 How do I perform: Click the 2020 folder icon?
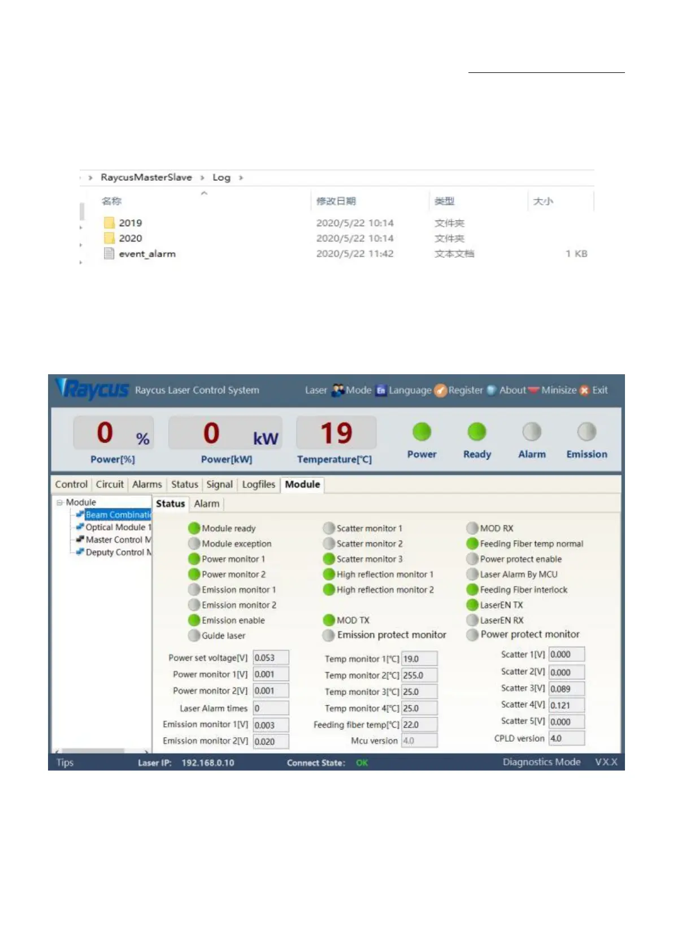pyautogui.click(x=109, y=238)
